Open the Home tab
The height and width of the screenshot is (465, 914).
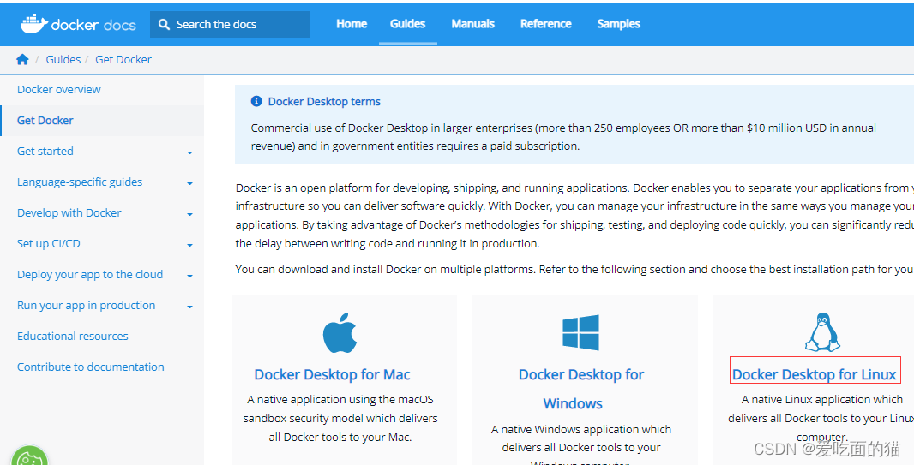pyautogui.click(x=352, y=24)
